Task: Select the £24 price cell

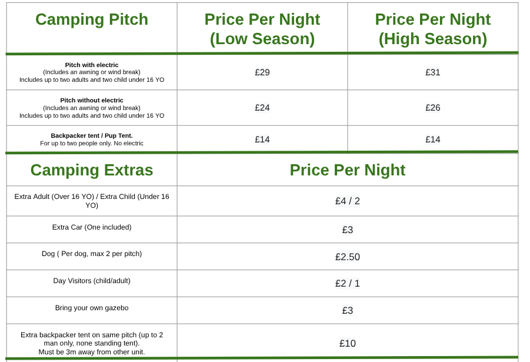Action: click(x=262, y=108)
